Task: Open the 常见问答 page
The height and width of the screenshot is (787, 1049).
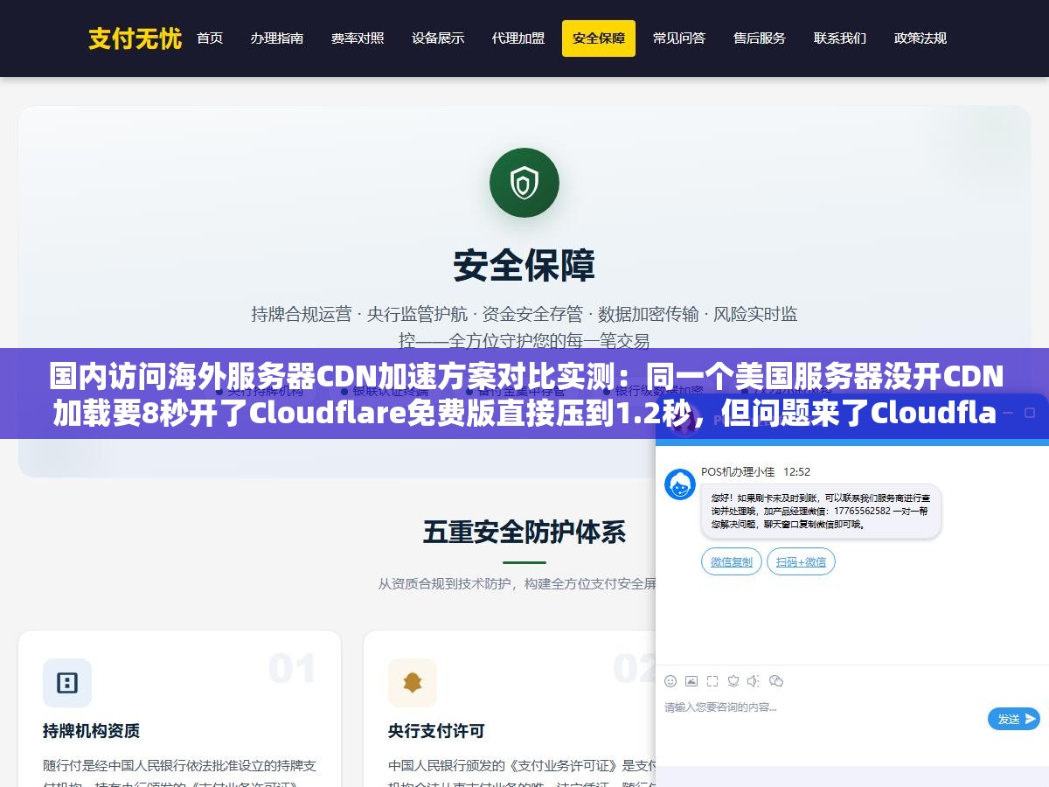Action: coord(679,38)
